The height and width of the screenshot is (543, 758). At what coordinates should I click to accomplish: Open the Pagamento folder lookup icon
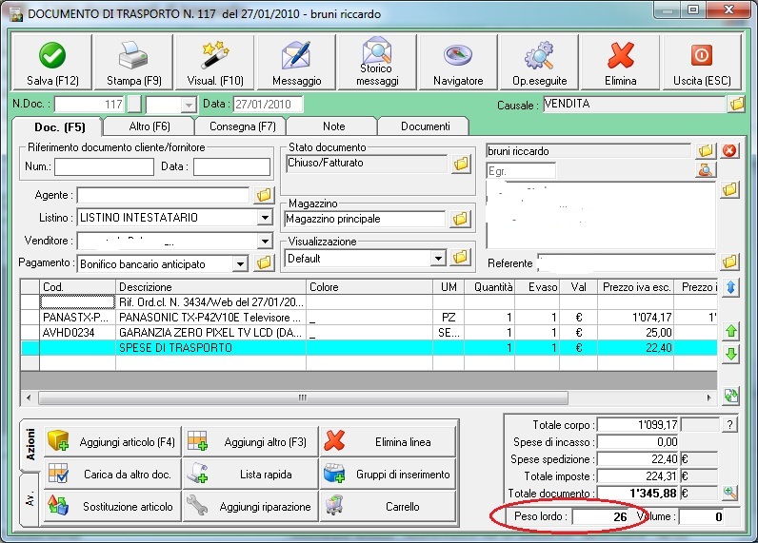[x=264, y=263]
